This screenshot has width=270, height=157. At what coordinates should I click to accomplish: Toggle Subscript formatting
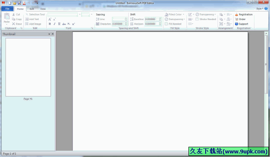pyautogui.click(x=69, y=24)
